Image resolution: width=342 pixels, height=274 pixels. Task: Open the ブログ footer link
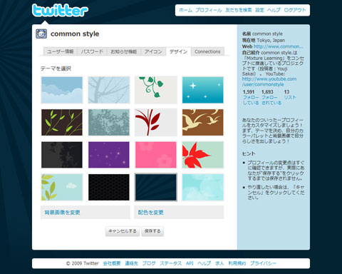(149, 263)
